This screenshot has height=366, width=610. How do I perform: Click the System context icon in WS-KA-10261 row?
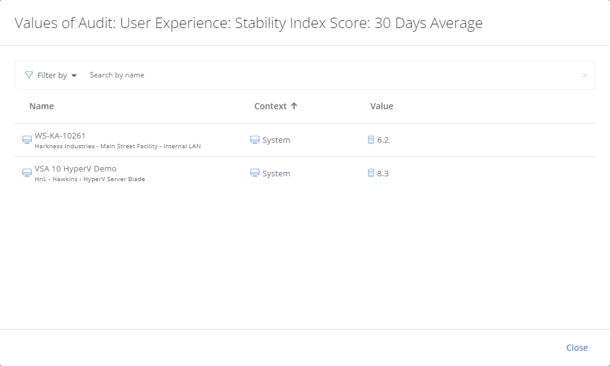point(255,140)
